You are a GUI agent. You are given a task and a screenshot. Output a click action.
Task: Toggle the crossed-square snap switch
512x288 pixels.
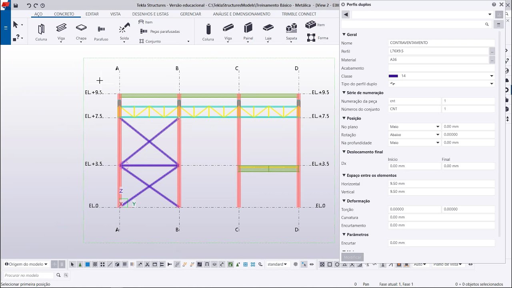click(322, 264)
